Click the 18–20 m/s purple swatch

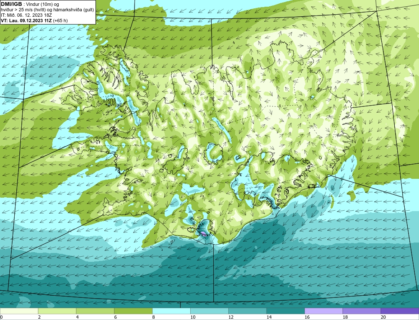(362, 311)
